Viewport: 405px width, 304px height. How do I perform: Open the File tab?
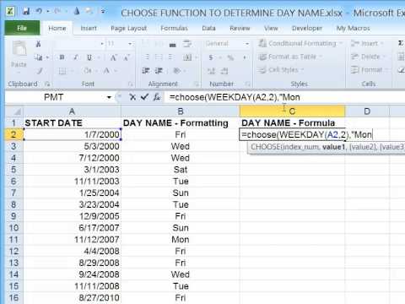[22, 28]
